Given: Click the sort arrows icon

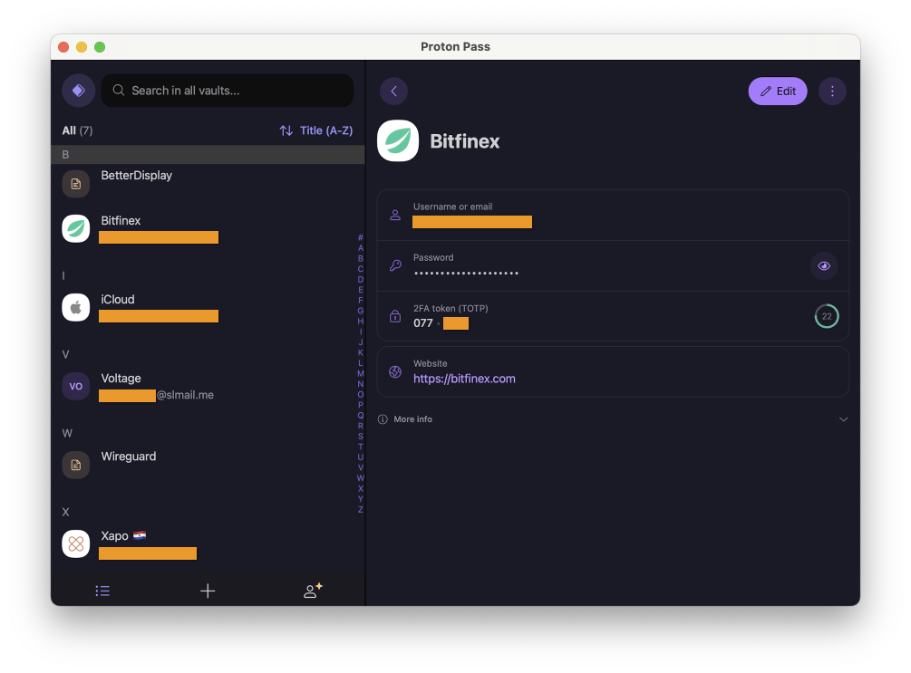Looking at the screenshot, I should click(286, 130).
